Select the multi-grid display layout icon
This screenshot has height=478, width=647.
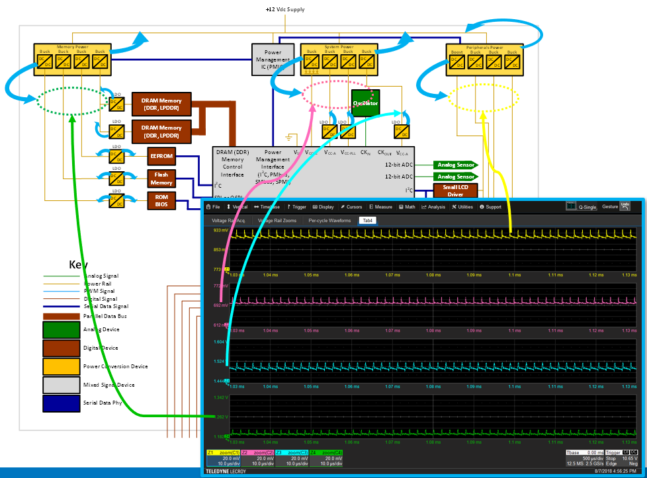click(570, 206)
